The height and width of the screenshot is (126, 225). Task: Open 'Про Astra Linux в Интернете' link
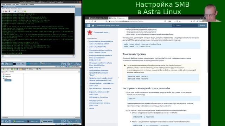[x=100, y=89]
